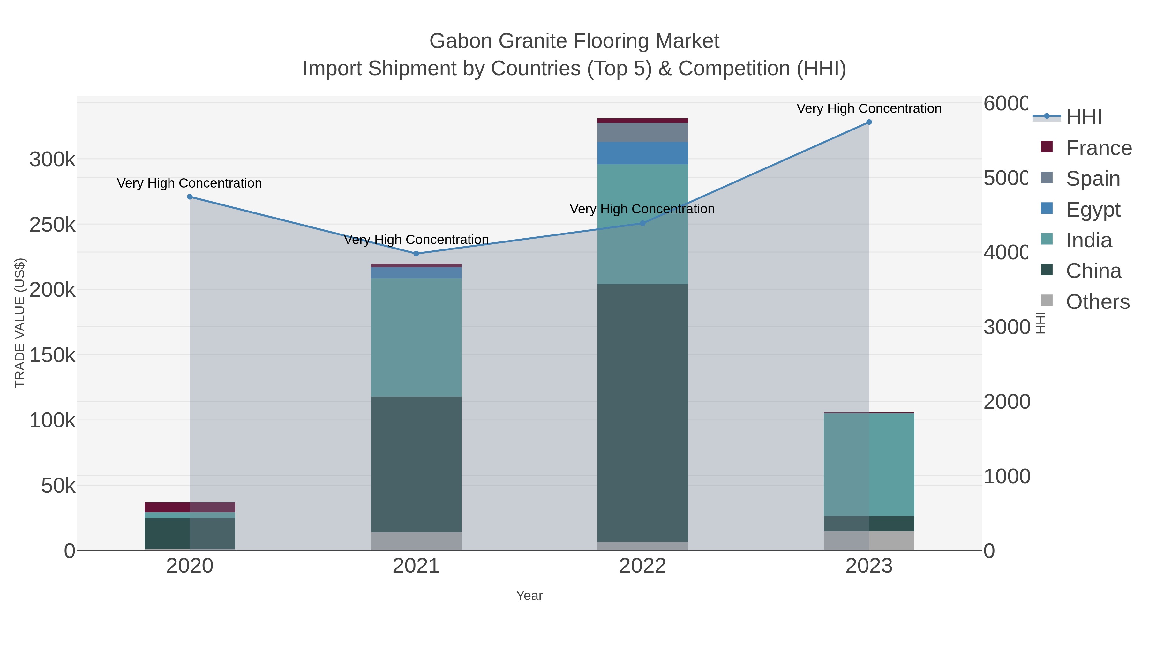Click the 2020 x-axis label
1149x646 pixels.
(x=190, y=566)
